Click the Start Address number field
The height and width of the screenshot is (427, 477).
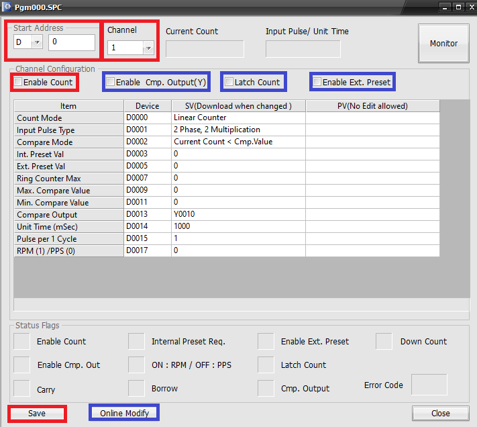72,42
